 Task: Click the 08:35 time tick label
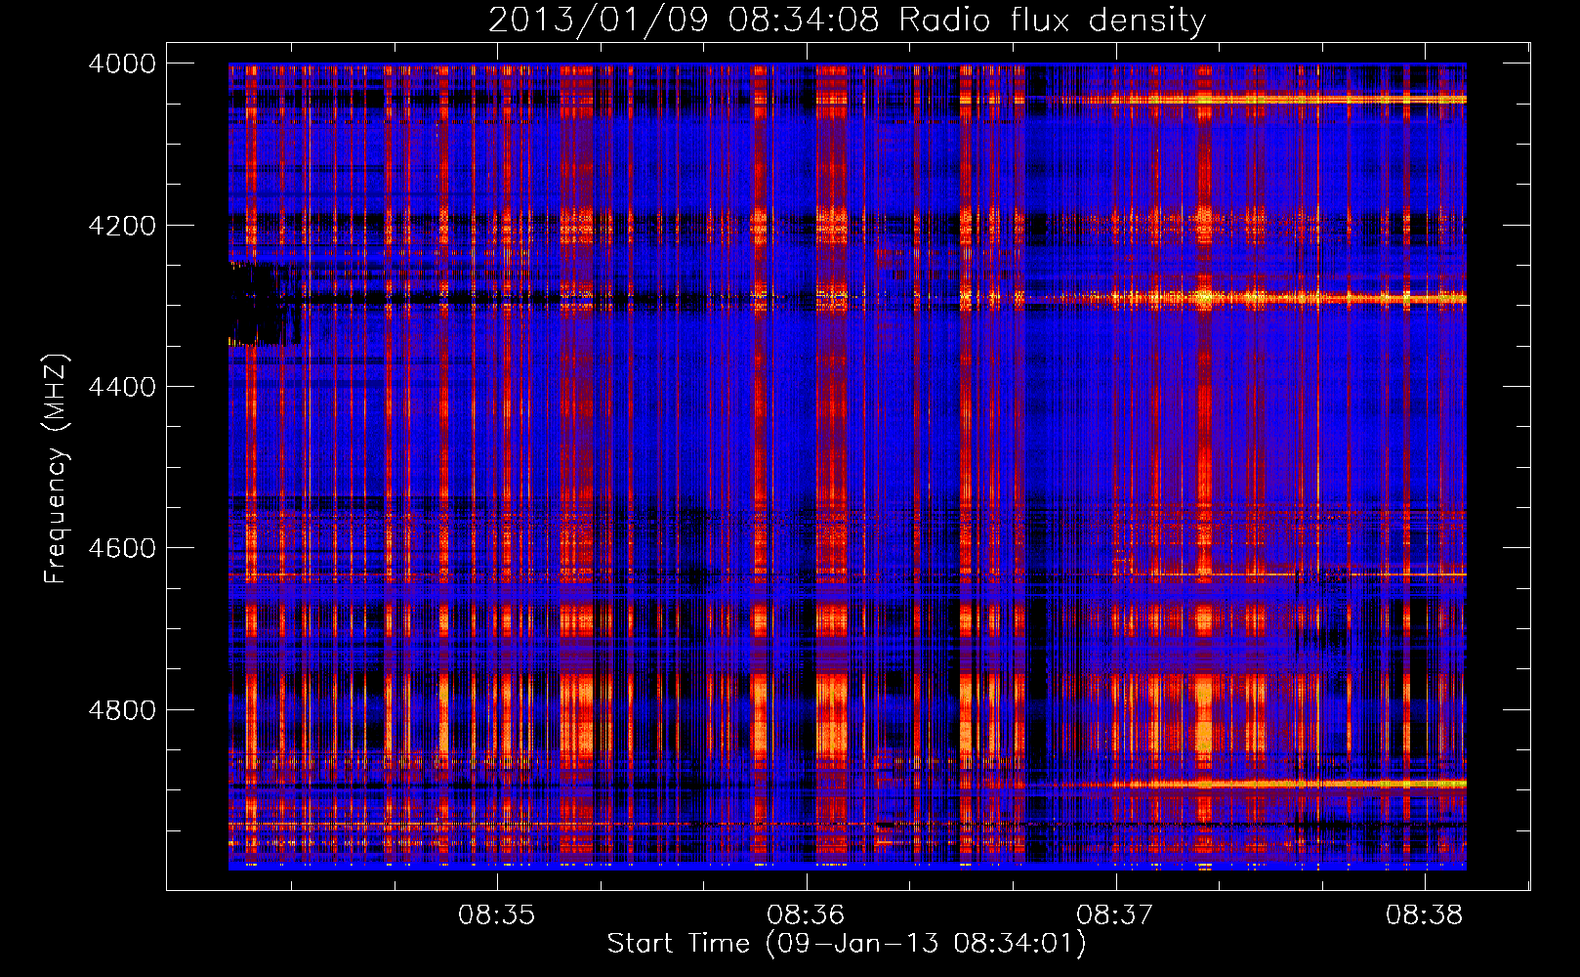tap(497, 915)
